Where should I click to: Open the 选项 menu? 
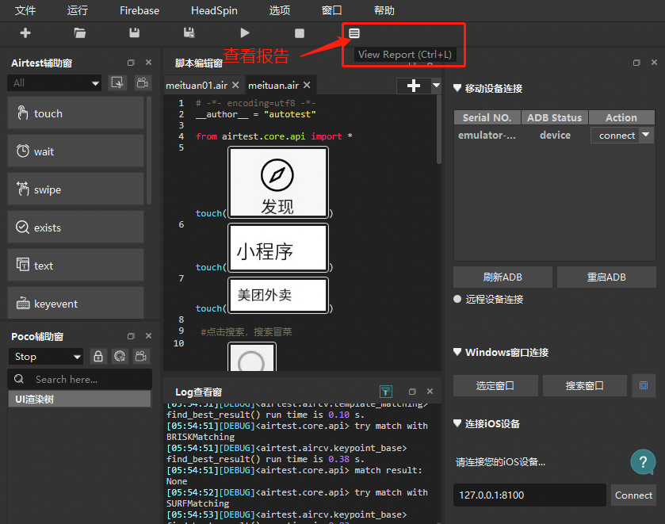pyautogui.click(x=280, y=10)
